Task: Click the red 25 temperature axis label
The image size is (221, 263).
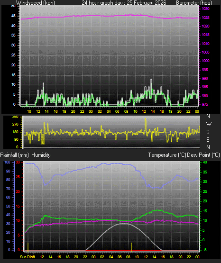Action: click(x=18, y=177)
